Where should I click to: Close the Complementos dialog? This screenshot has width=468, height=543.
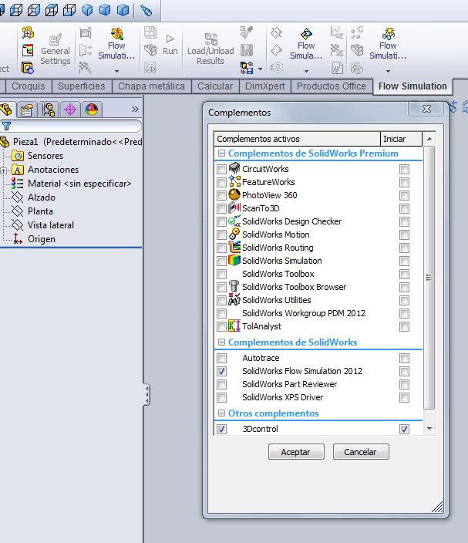click(x=426, y=109)
